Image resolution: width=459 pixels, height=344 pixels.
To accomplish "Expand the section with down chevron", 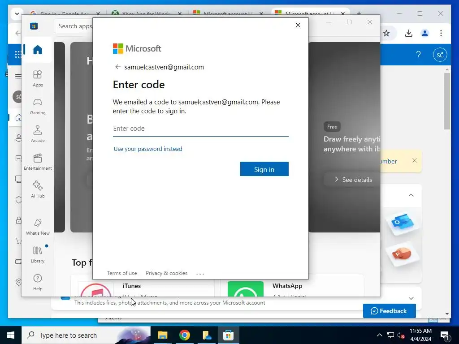I will click(411, 298).
